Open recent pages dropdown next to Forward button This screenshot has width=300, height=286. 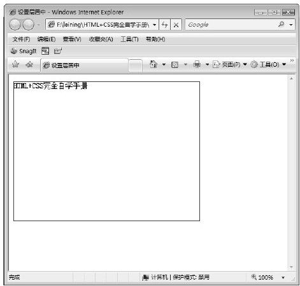(38, 25)
